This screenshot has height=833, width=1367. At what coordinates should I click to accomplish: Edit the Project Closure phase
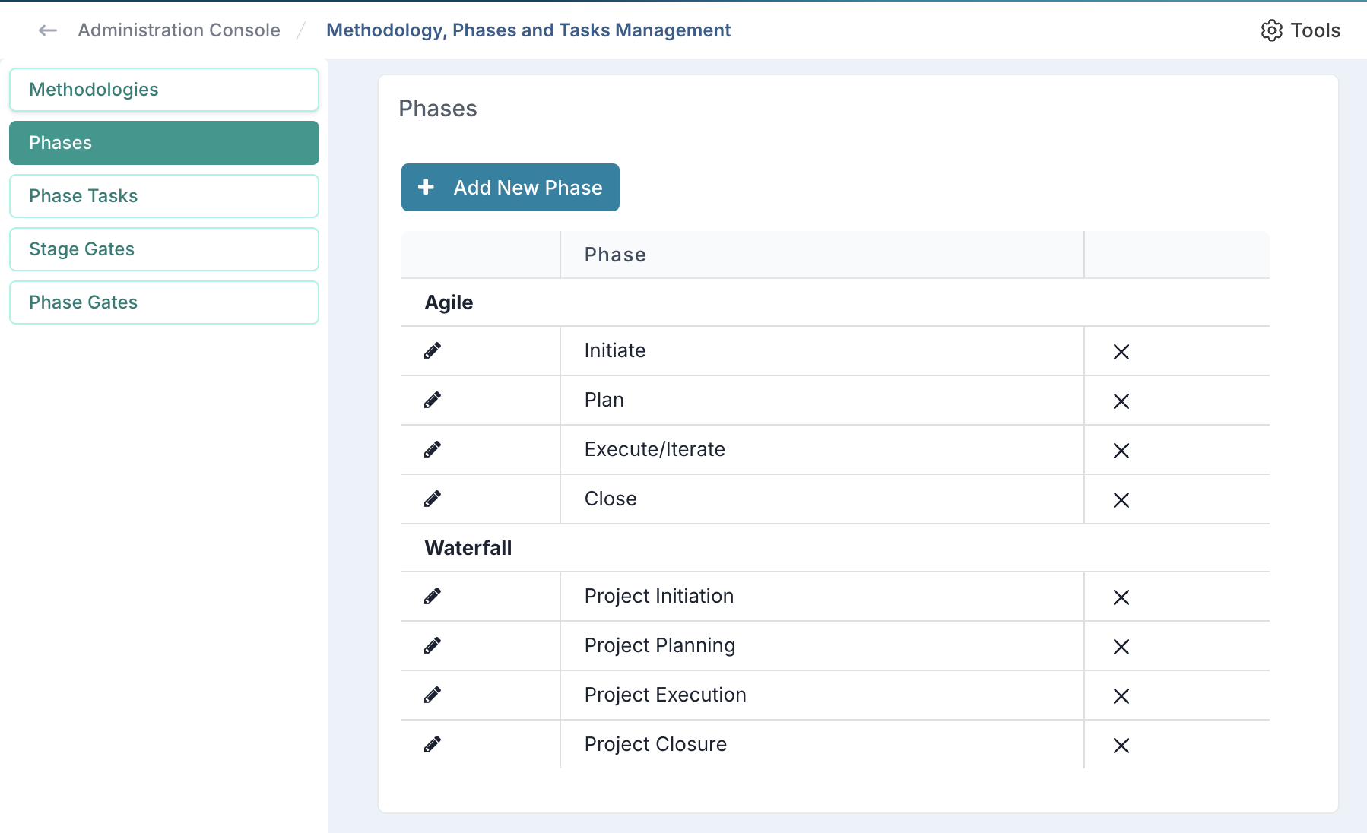[x=433, y=744]
